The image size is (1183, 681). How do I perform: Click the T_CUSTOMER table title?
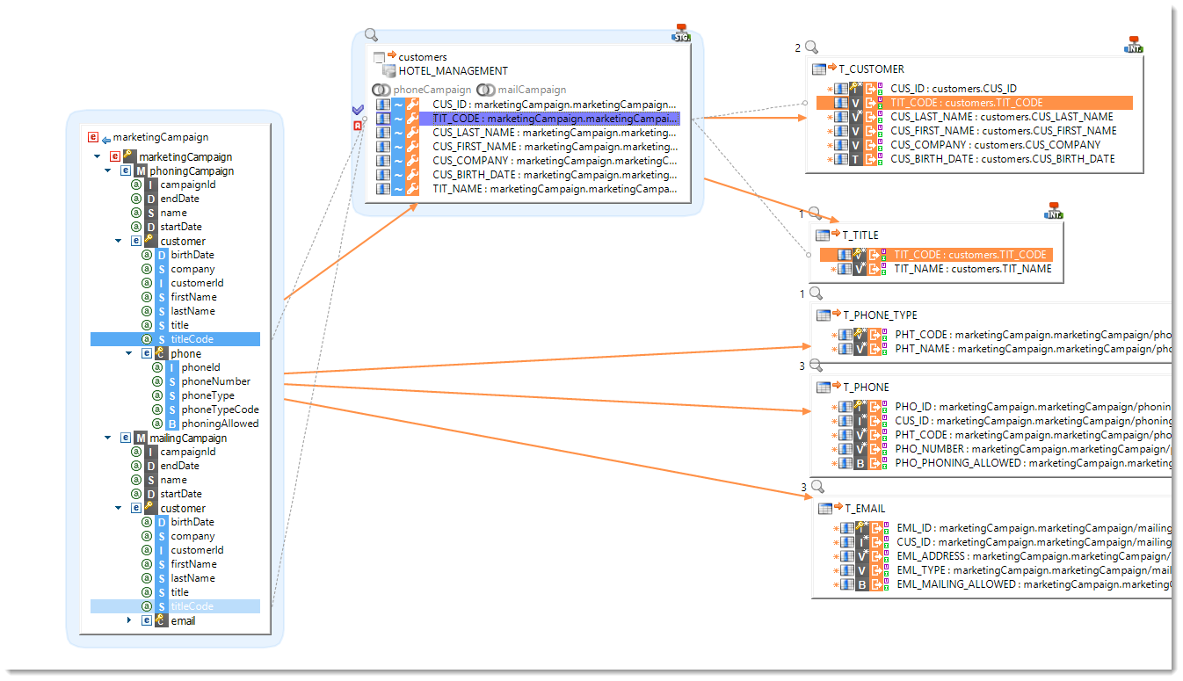point(871,69)
